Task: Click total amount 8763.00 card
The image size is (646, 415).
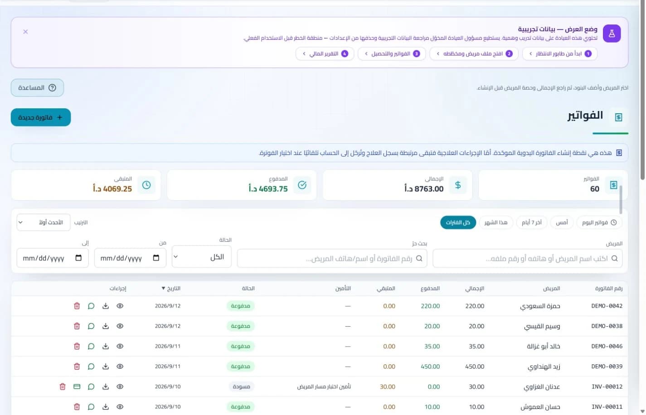Action: pyautogui.click(x=398, y=185)
